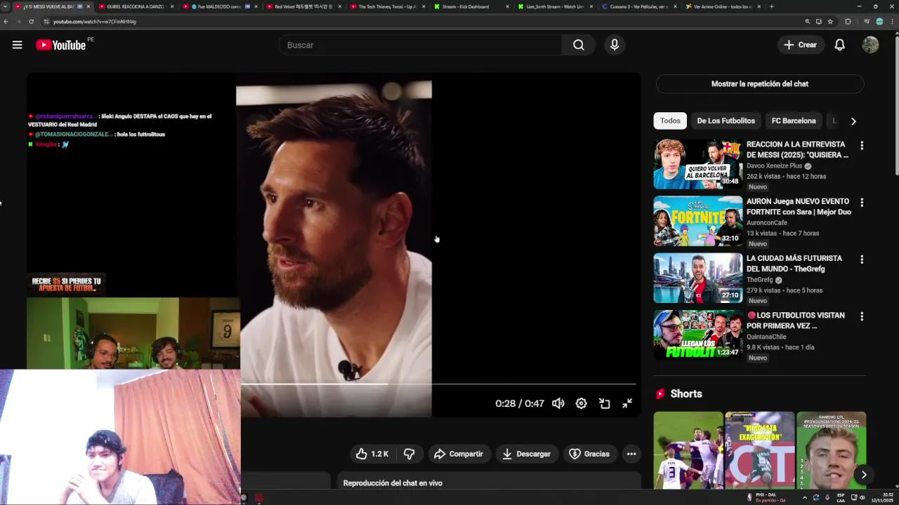Advance the Shorts shelf with next arrow
Image resolution: width=899 pixels, height=505 pixels.
pos(864,475)
